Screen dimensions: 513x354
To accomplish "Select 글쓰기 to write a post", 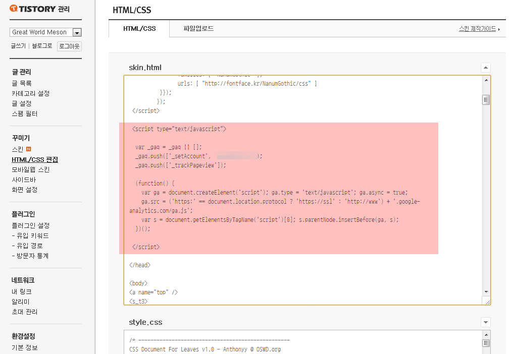I will tap(19, 46).
